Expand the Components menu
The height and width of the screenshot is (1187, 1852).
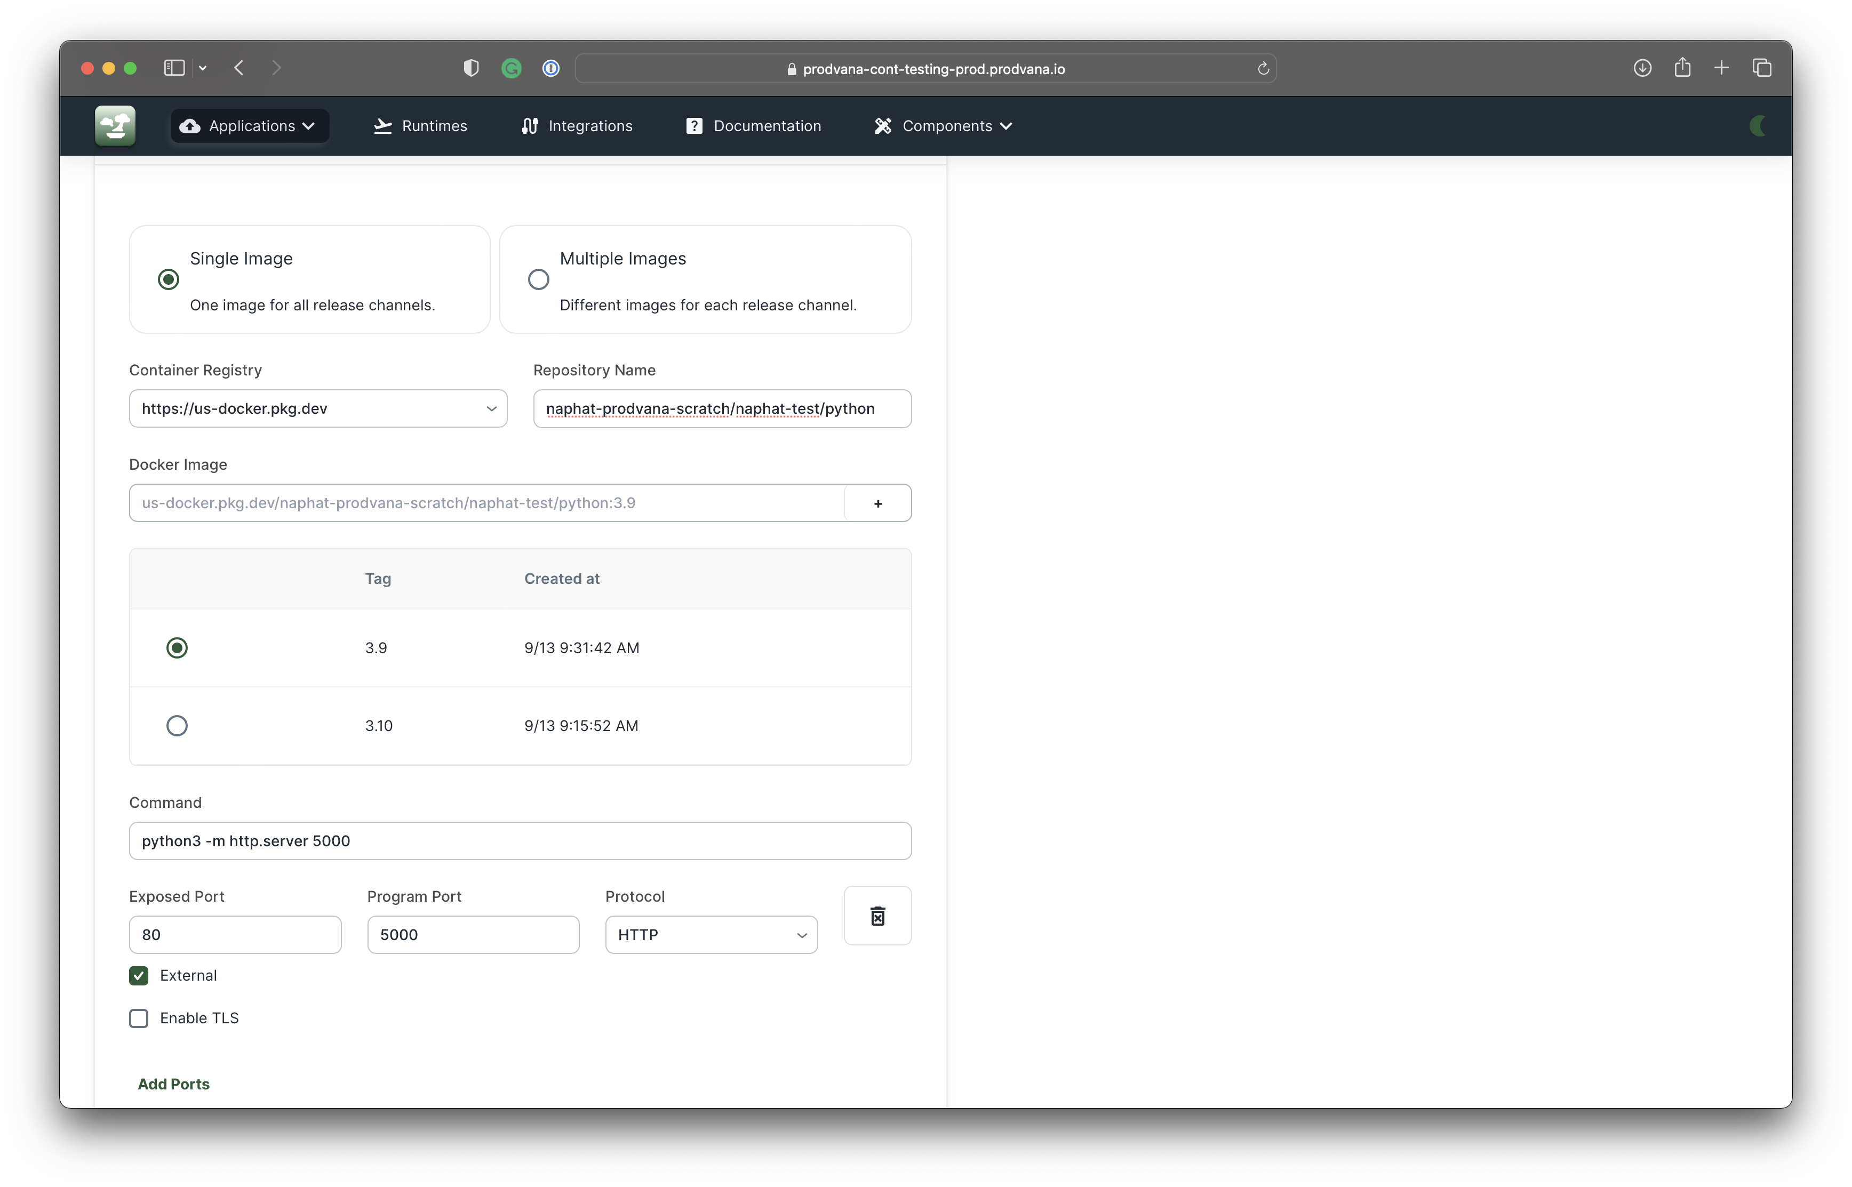tap(944, 126)
